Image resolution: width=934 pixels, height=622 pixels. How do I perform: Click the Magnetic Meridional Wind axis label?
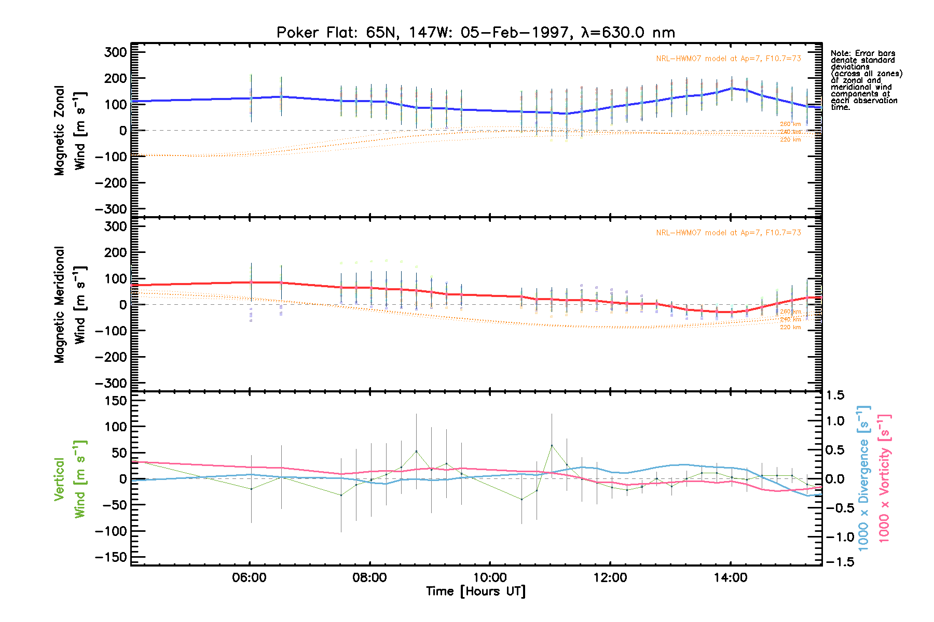[x=70, y=304]
